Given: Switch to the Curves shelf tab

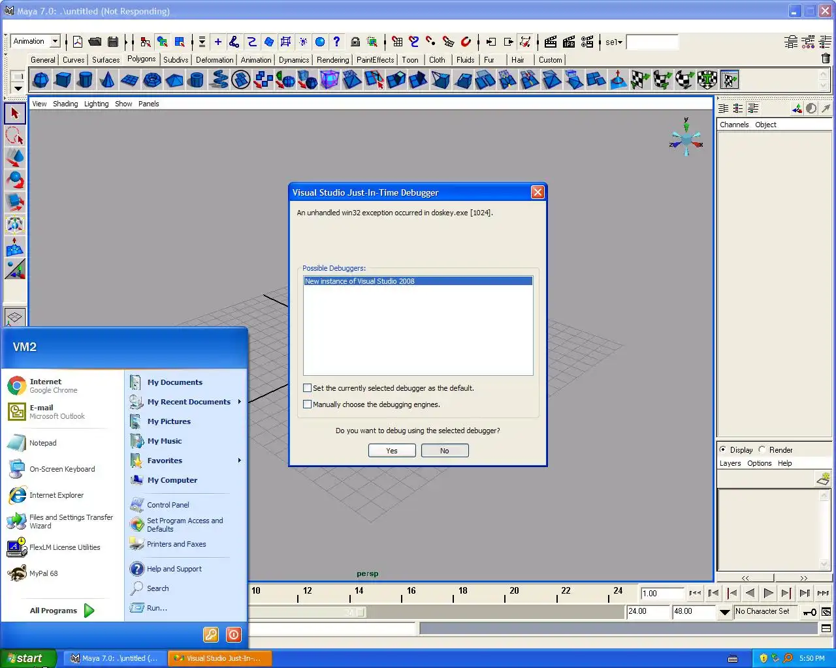Looking at the screenshot, I should tap(73, 59).
